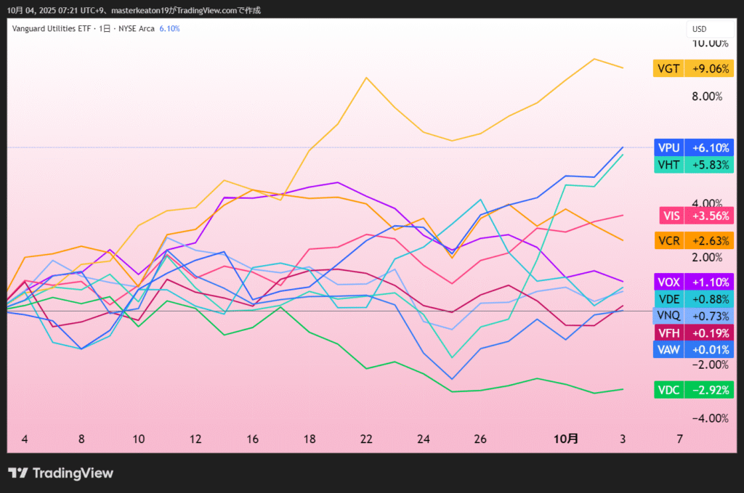Click the TradingView logo icon
Viewport: 744px width, 493px height.
[x=18, y=473]
